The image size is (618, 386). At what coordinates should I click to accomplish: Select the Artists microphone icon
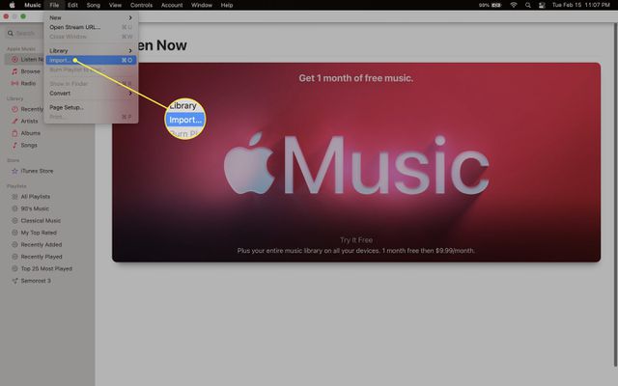pyautogui.click(x=14, y=122)
